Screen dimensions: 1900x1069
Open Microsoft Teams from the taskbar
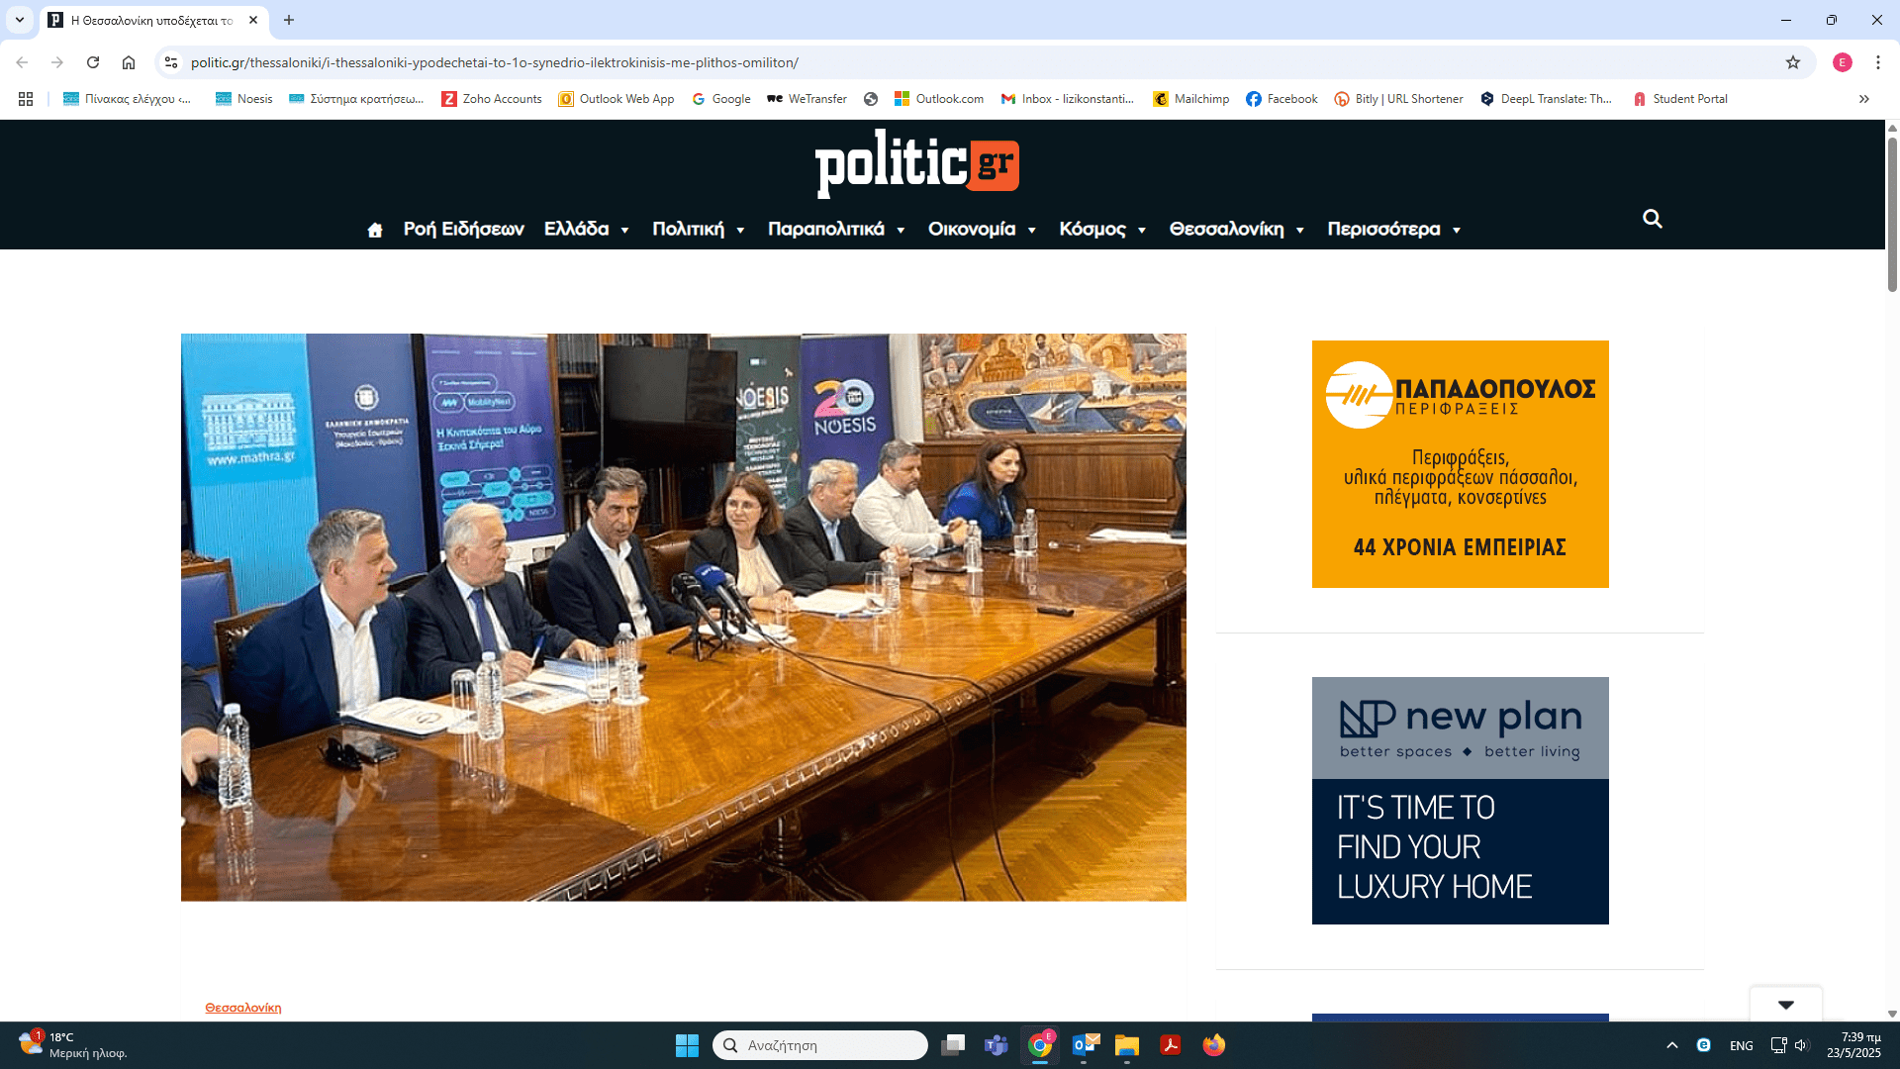tap(996, 1045)
